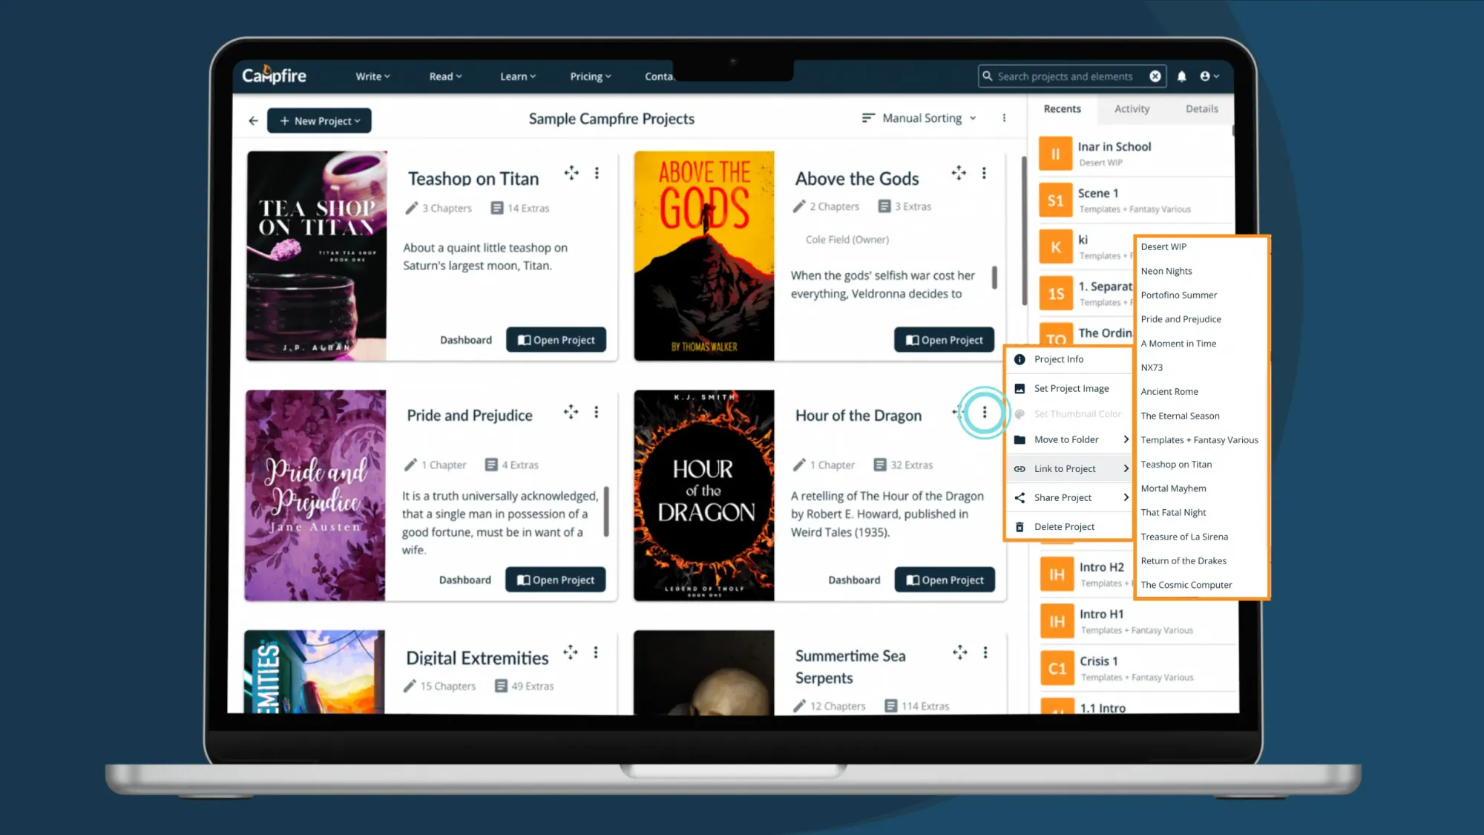Click the move handle icon on Above the Gods
Screen dimensions: 1484x835
[x=959, y=173]
